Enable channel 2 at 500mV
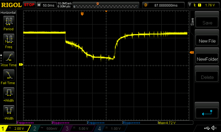This screenshot has width=221, height=132. [x=47, y=128]
